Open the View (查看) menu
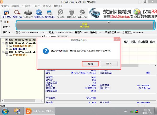Screen dimensions: 157x115 [x=47, y=6]
